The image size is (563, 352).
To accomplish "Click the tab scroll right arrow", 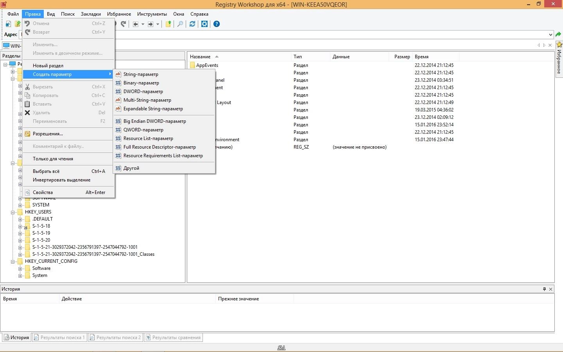I will click(x=544, y=45).
